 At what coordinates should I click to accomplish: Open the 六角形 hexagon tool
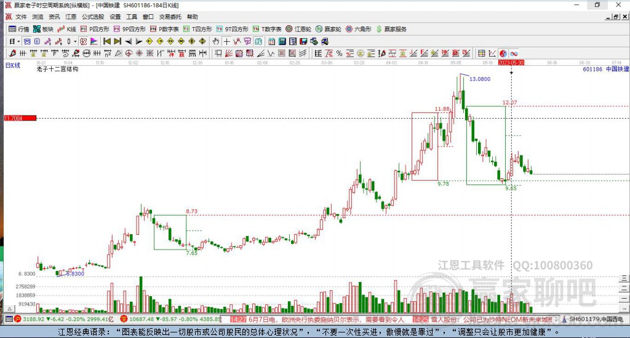(359, 29)
